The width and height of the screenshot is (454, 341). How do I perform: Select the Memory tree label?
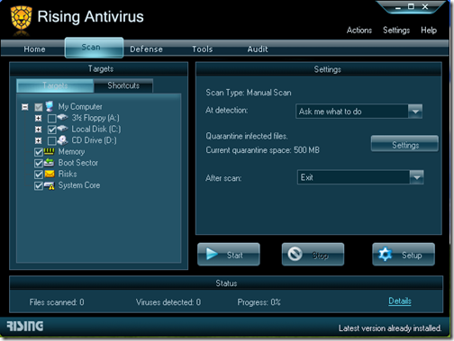coord(71,152)
